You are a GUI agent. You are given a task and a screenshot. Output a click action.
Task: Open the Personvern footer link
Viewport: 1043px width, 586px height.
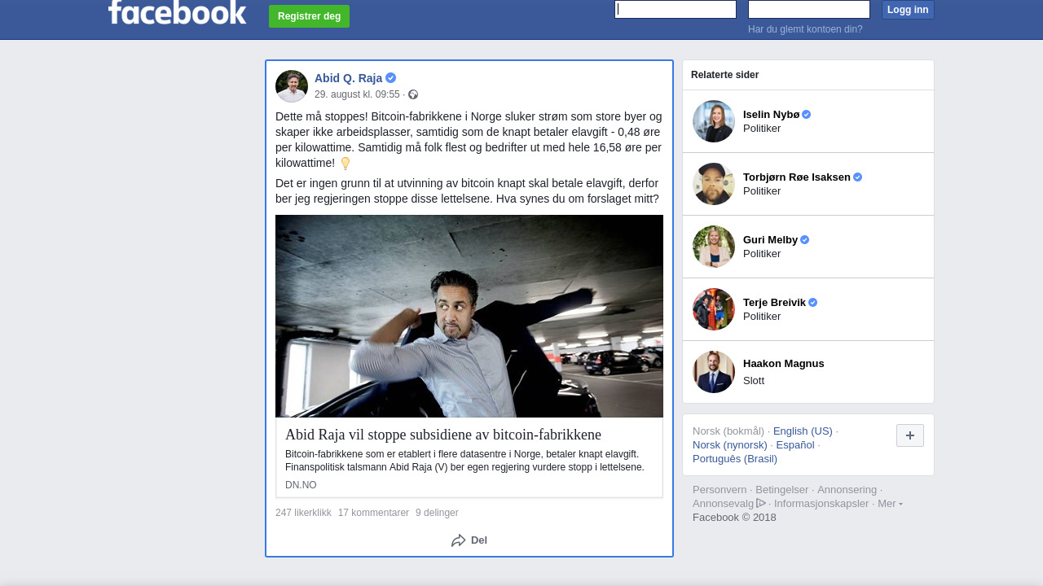pyautogui.click(x=720, y=490)
